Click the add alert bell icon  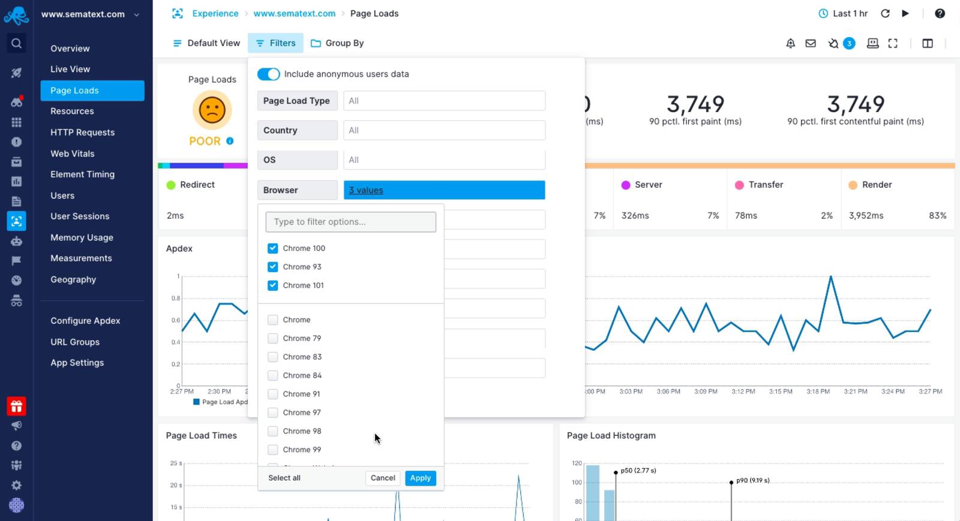tap(791, 43)
